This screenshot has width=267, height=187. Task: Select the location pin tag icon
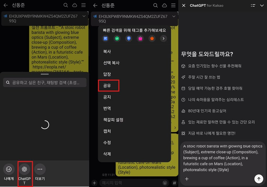(x=129, y=38)
